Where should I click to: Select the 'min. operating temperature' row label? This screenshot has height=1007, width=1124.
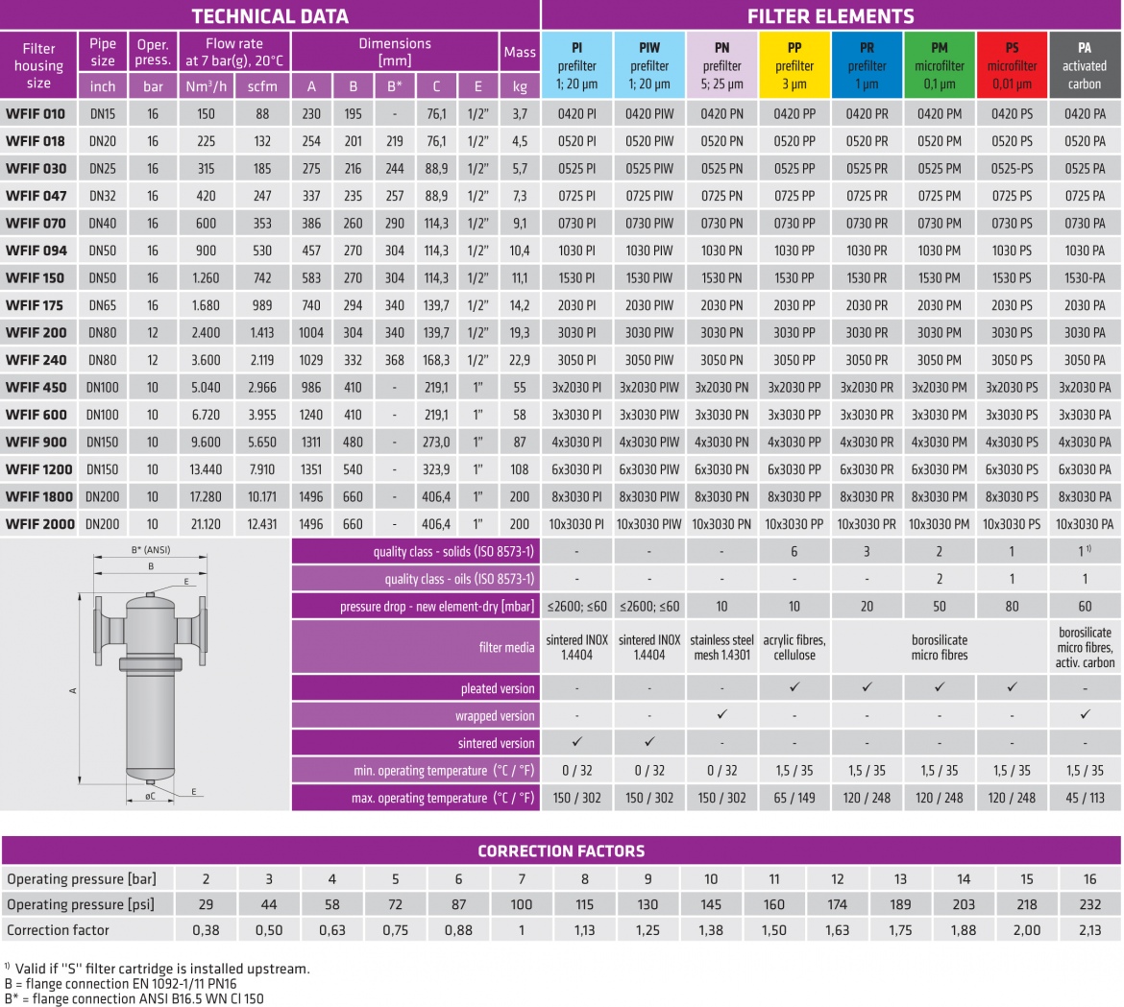[x=444, y=771]
